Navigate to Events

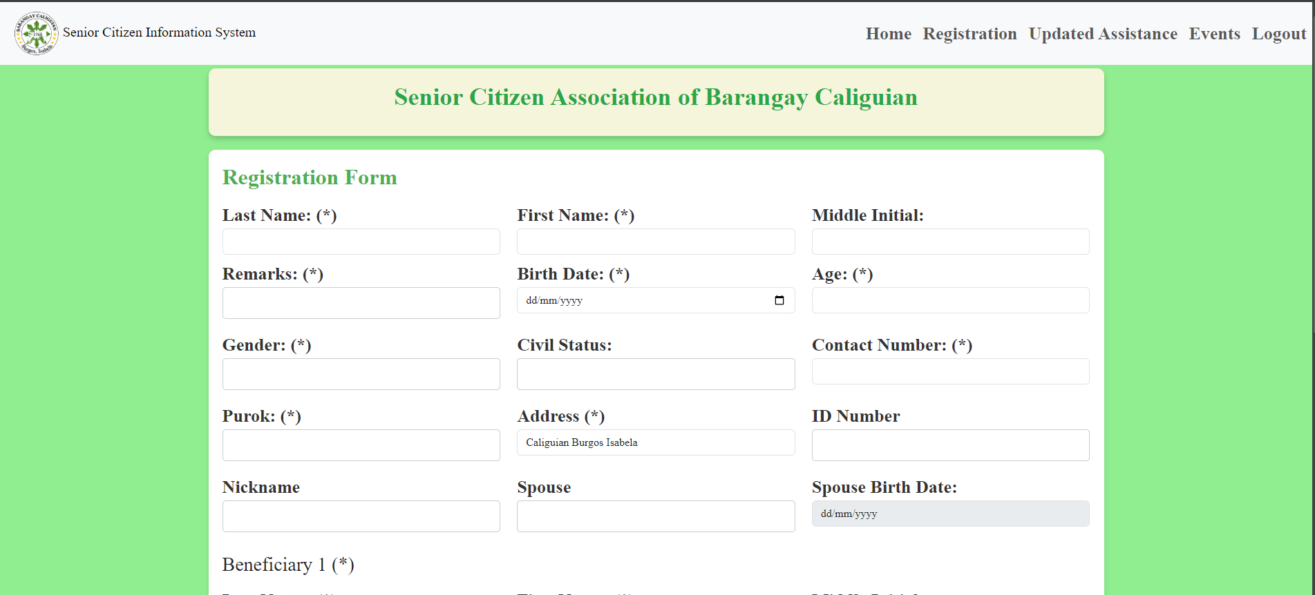[1214, 34]
